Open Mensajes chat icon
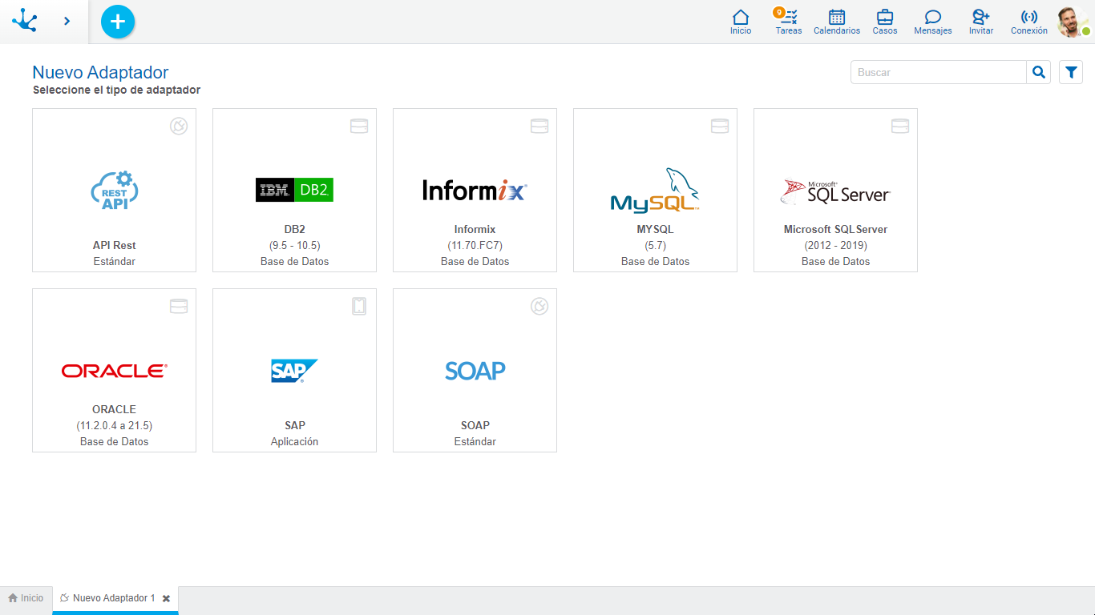1095x615 pixels. point(933,17)
